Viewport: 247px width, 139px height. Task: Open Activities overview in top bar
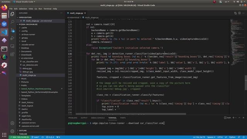click(6, 2)
